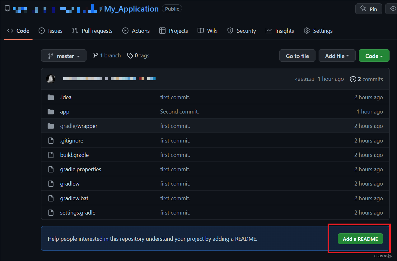Open the build.gradle file
Viewport: 397px width, 261px height.
pos(74,155)
